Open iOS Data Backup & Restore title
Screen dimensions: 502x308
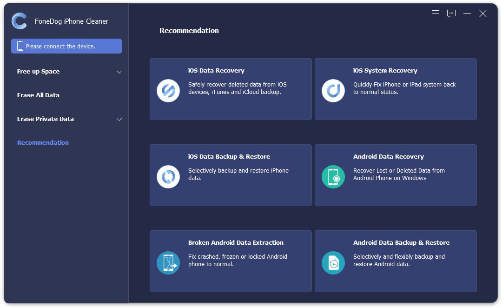229,157
